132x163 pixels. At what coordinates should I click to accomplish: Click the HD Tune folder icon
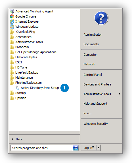click(12, 67)
